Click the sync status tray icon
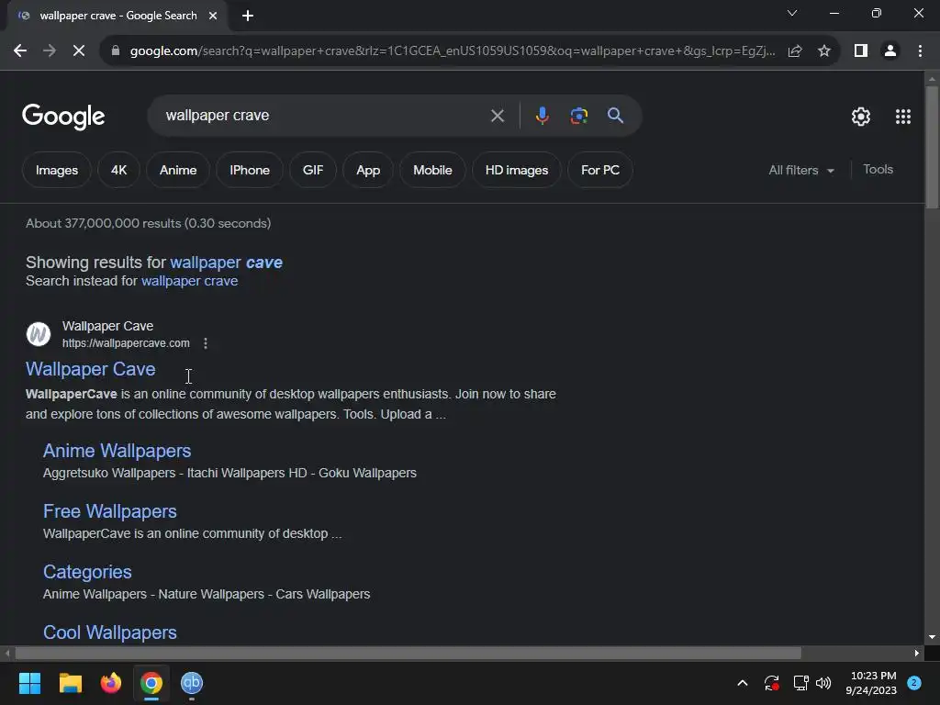 click(771, 683)
